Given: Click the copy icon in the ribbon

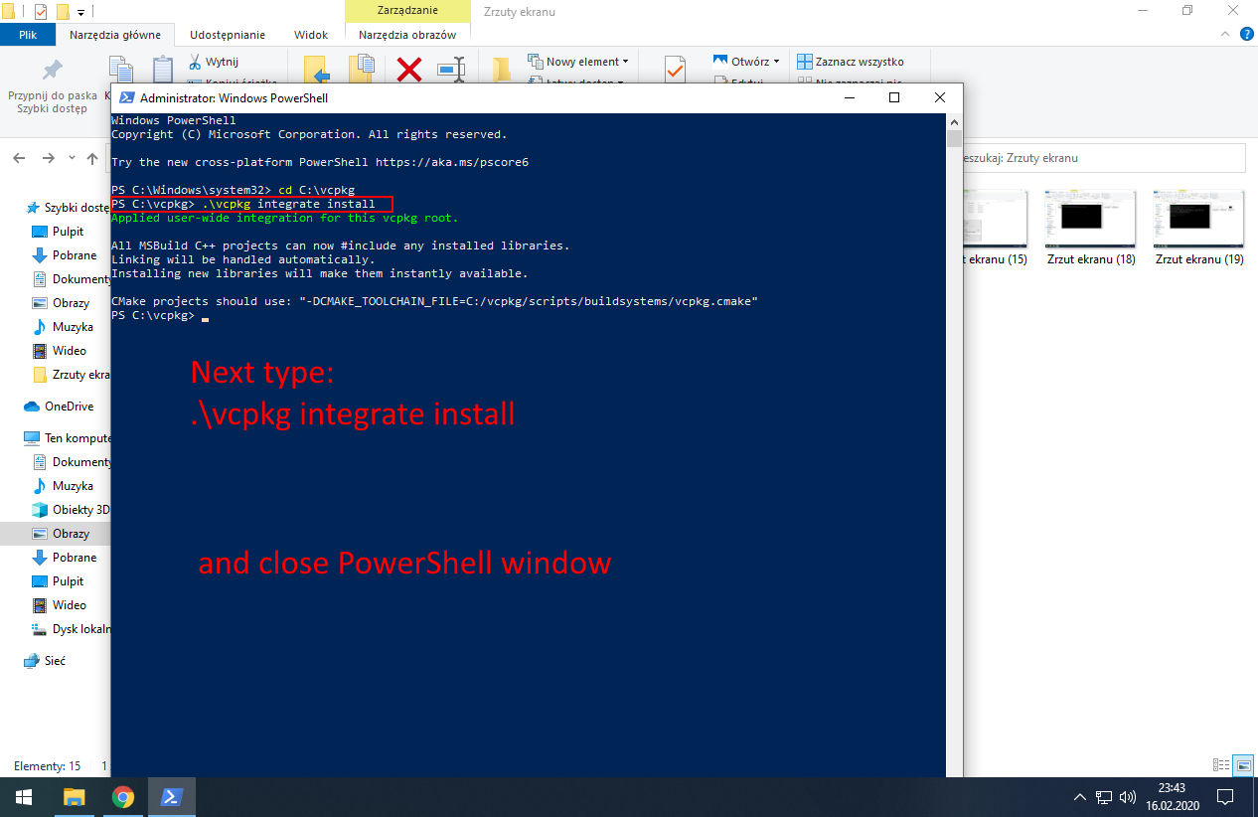Looking at the screenshot, I should 121,70.
